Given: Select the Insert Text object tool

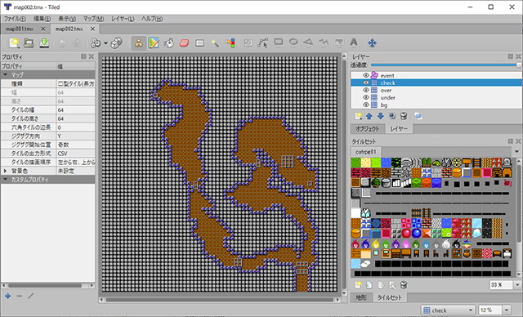Looking at the screenshot, I should (354, 42).
